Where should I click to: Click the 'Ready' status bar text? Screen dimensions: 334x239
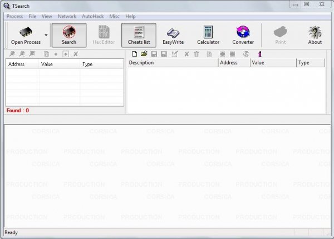pos(11,232)
